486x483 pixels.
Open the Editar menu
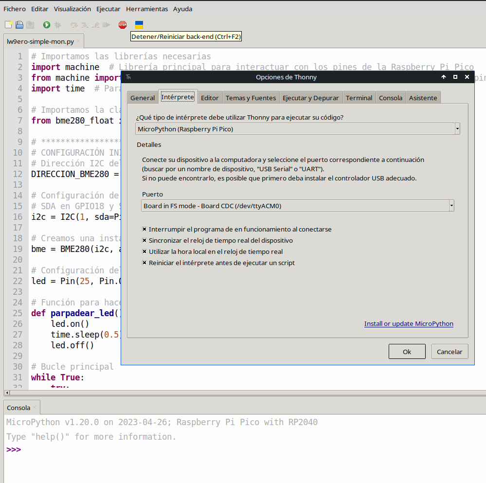pos(40,9)
